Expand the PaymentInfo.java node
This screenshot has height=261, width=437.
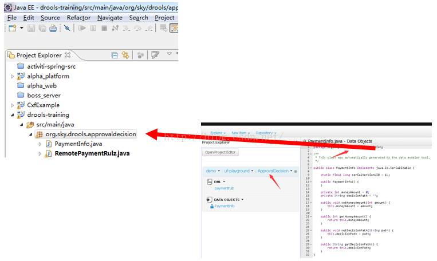[40, 144]
